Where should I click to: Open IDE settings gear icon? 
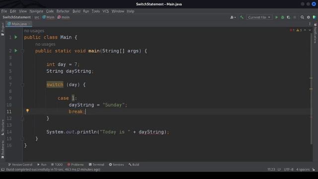coord(308,17)
